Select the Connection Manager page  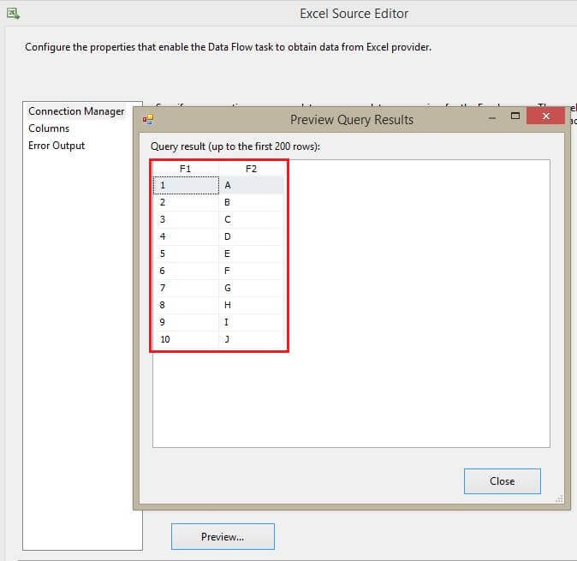click(x=76, y=111)
